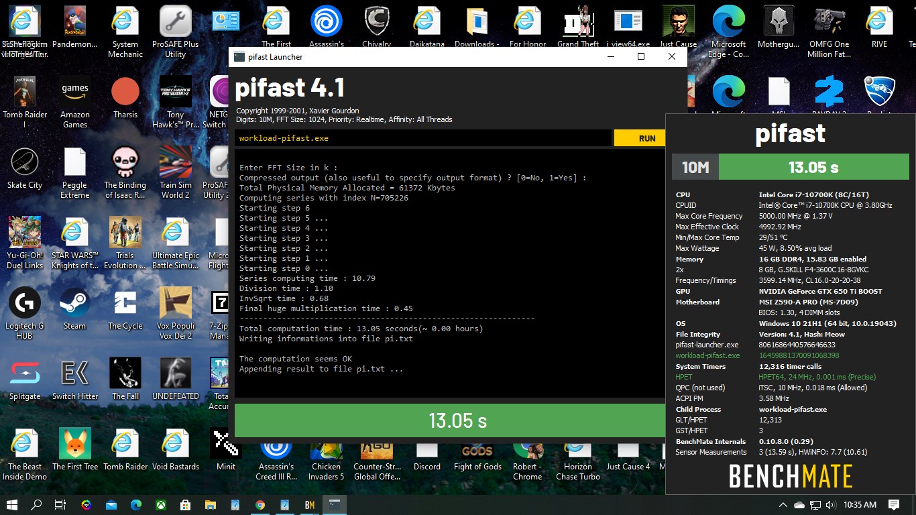Screen dimensions: 916x515
Task: Open the Steam desktop shortcut
Action: tap(75, 308)
